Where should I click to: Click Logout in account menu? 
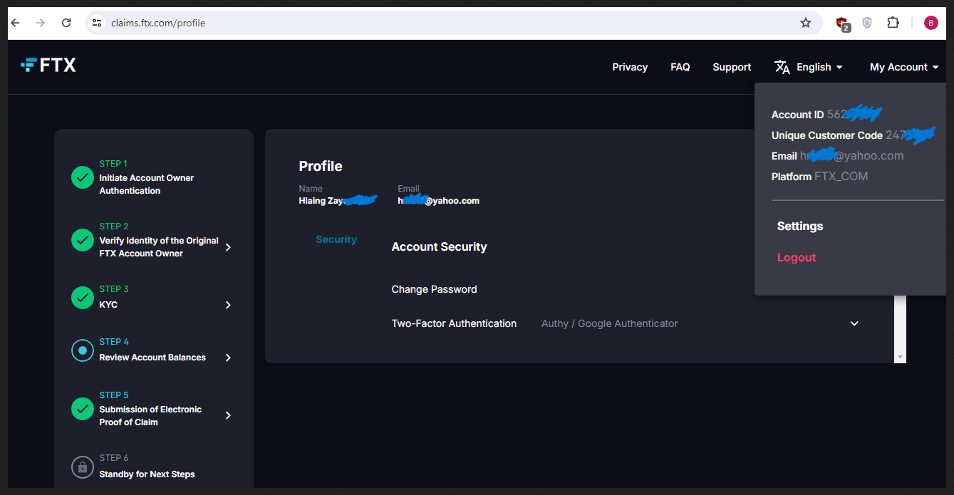797,257
